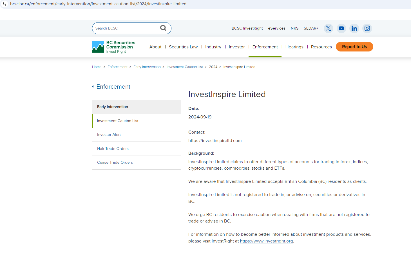Open the BCSC X (Twitter) page
The height and width of the screenshot is (274, 411).
328,28
